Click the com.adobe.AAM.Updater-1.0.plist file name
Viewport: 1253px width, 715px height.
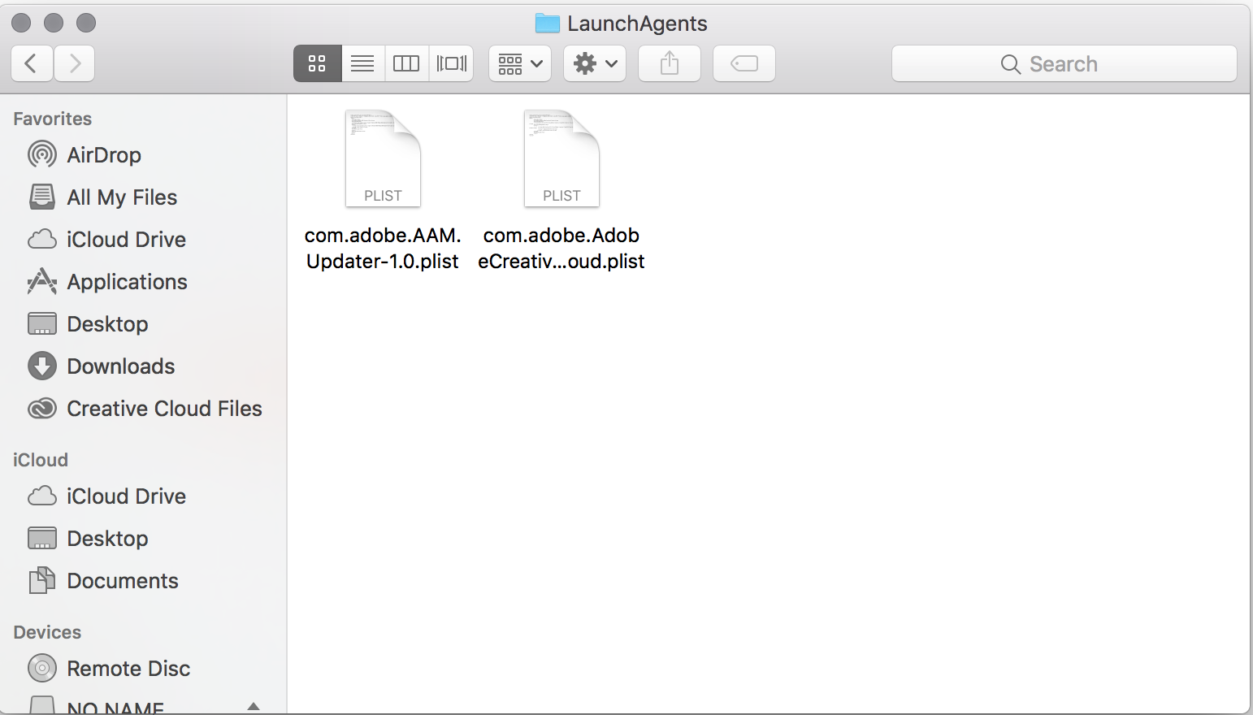[x=383, y=248]
